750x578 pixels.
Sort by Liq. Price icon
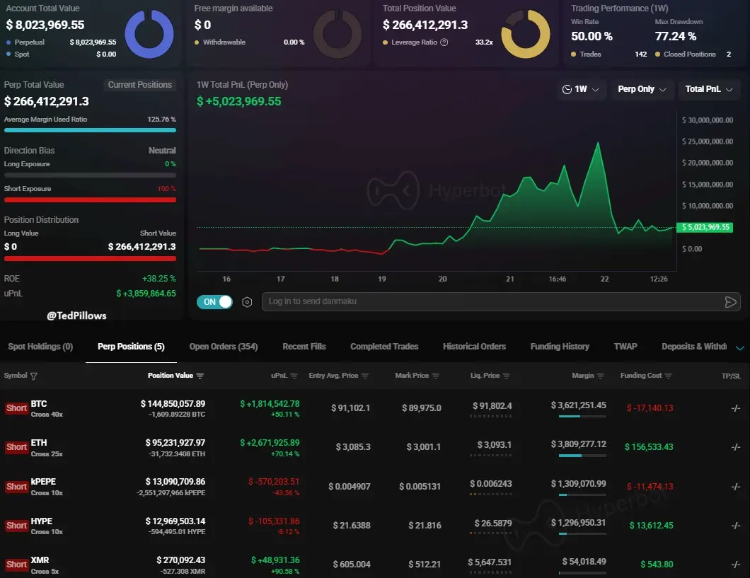(506, 376)
